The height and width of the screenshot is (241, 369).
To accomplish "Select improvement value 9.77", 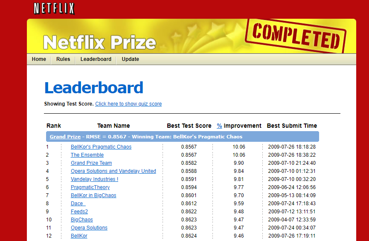I will [x=239, y=187].
